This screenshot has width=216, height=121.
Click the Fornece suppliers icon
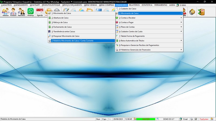(x=13, y=12)
